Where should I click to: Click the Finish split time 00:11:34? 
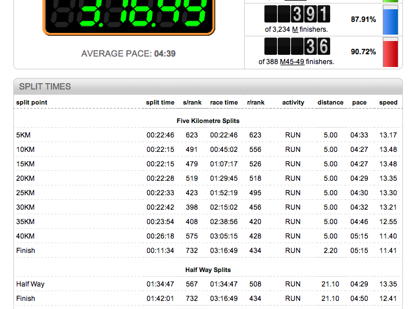160,251
